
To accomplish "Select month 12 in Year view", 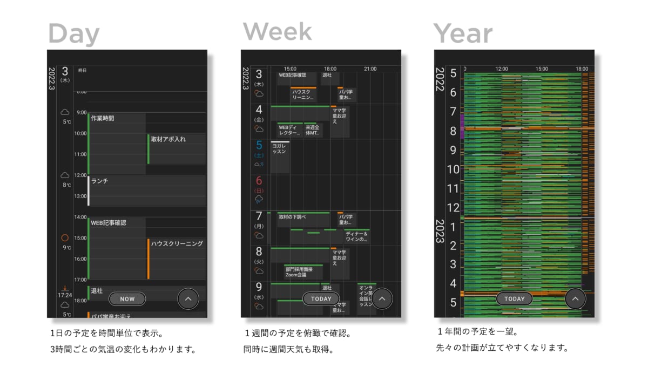I will (453, 208).
